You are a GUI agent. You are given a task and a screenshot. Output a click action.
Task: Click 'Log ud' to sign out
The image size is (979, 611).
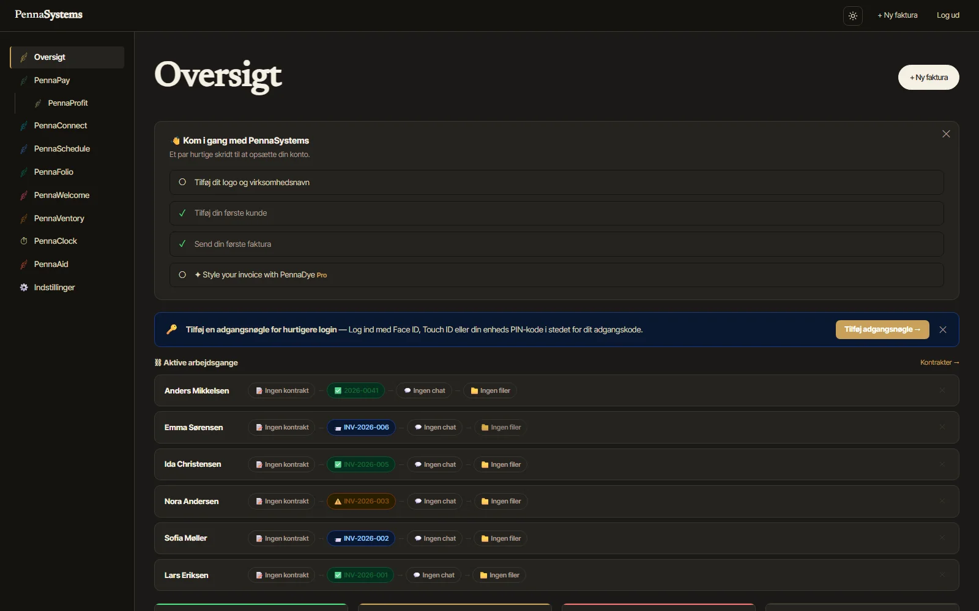pos(948,15)
